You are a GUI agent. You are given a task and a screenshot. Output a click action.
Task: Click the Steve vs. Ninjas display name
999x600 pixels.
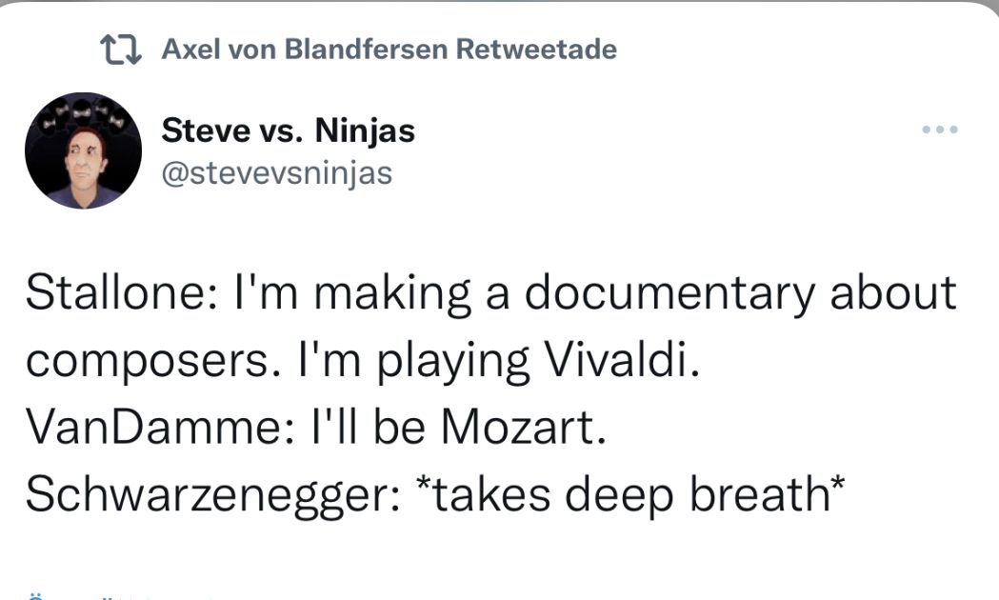(x=288, y=130)
